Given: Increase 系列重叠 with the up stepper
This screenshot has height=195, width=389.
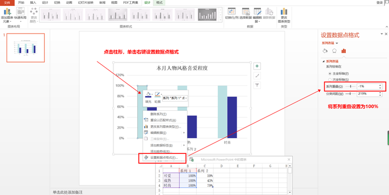Looking at the screenshot, I should click(380, 85).
